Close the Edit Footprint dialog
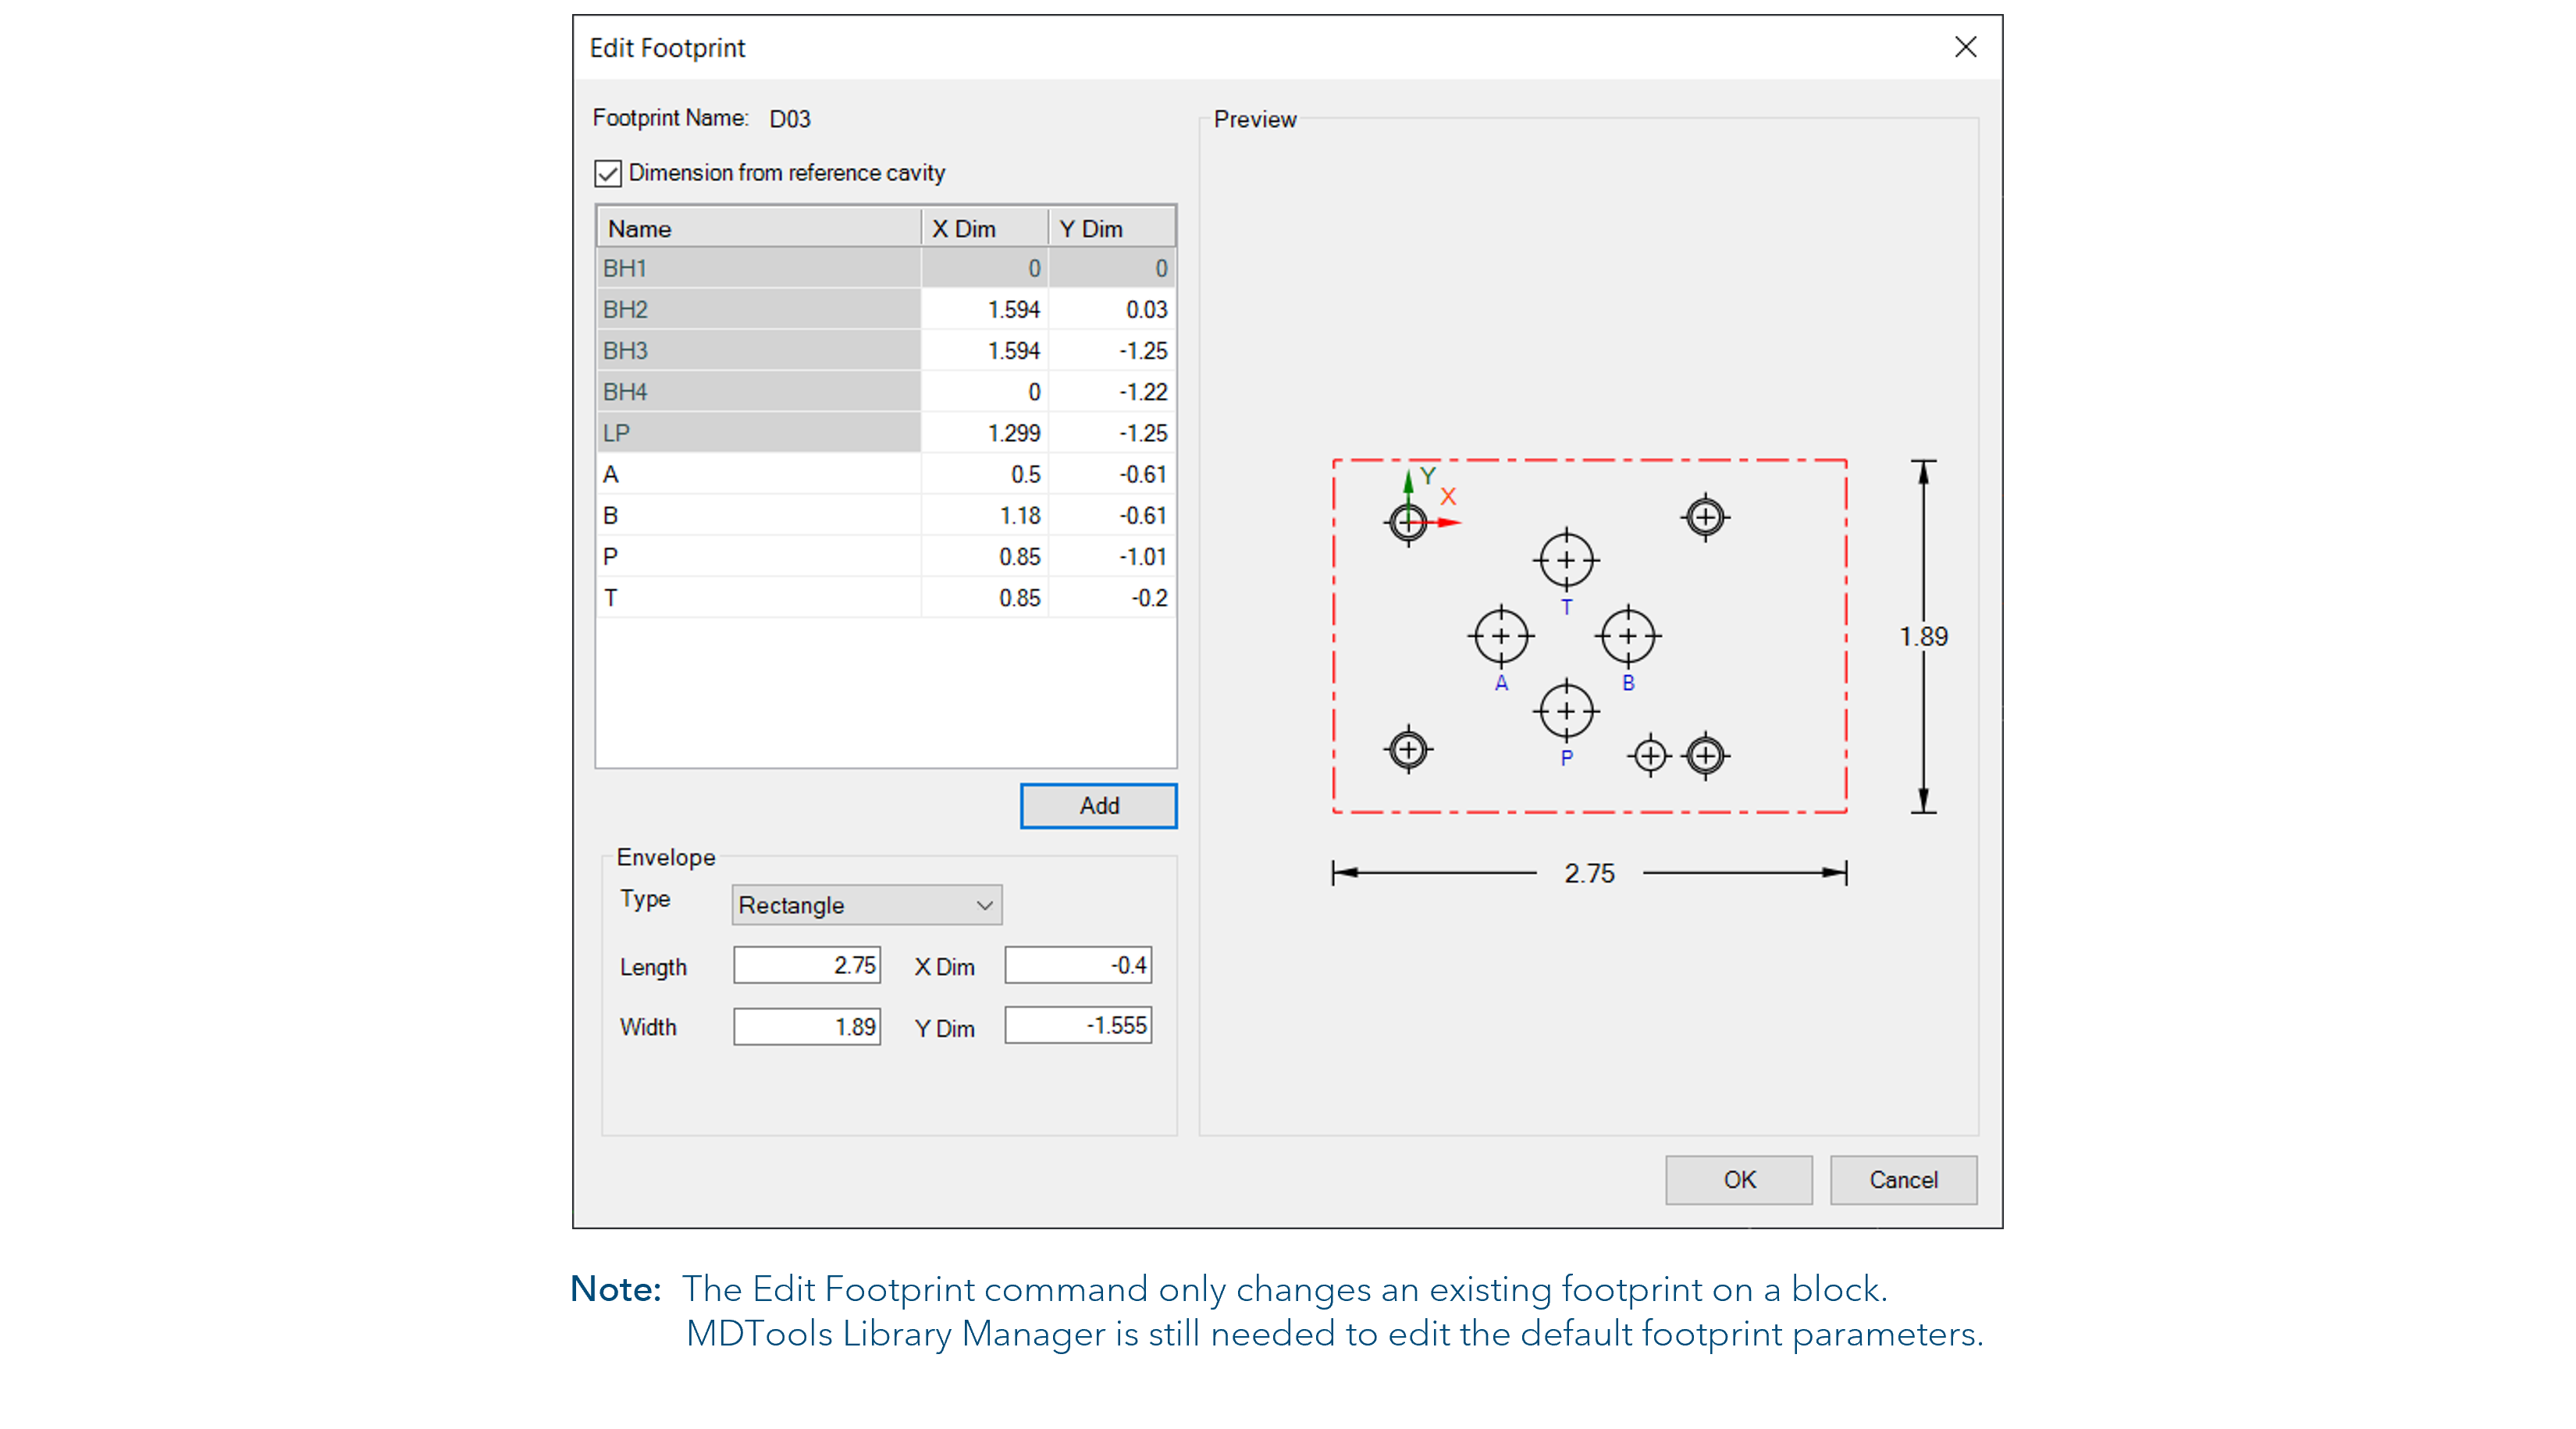The image size is (2576, 1429). 1965,47
